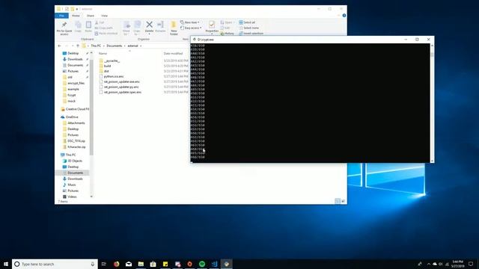This screenshot has width=479, height=269.
Task: Switch to the View ribbon tab
Action: [x=105, y=16]
